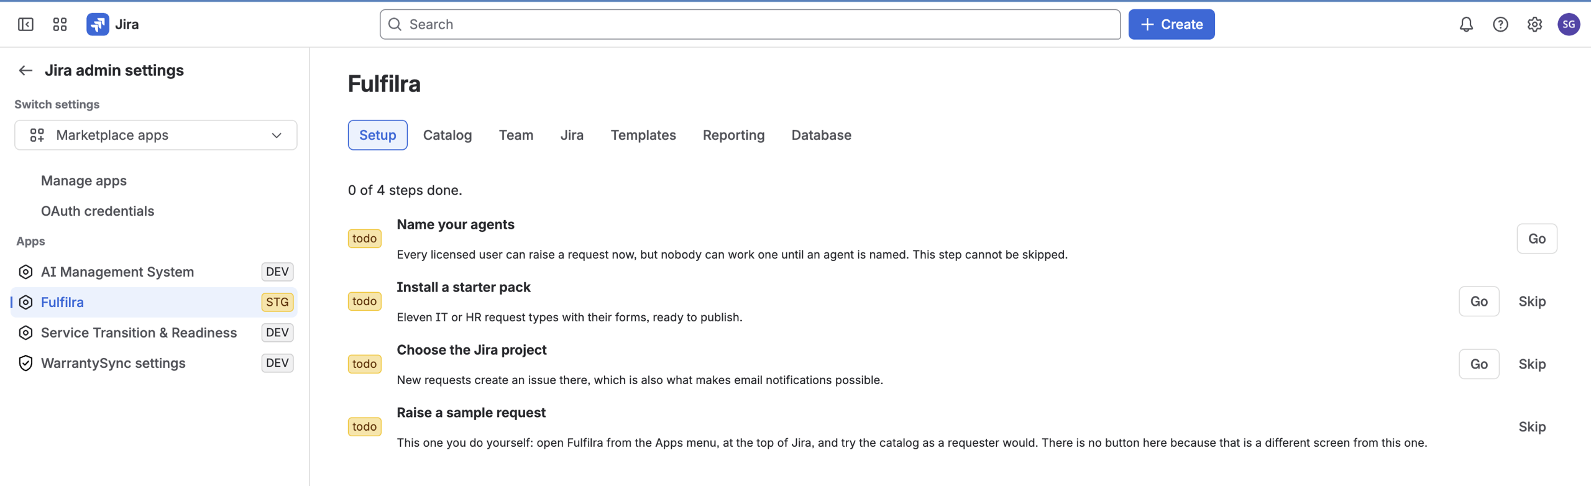1591x486 pixels.
Task: Select Service Transition & Readiness app
Action: (154, 332)
